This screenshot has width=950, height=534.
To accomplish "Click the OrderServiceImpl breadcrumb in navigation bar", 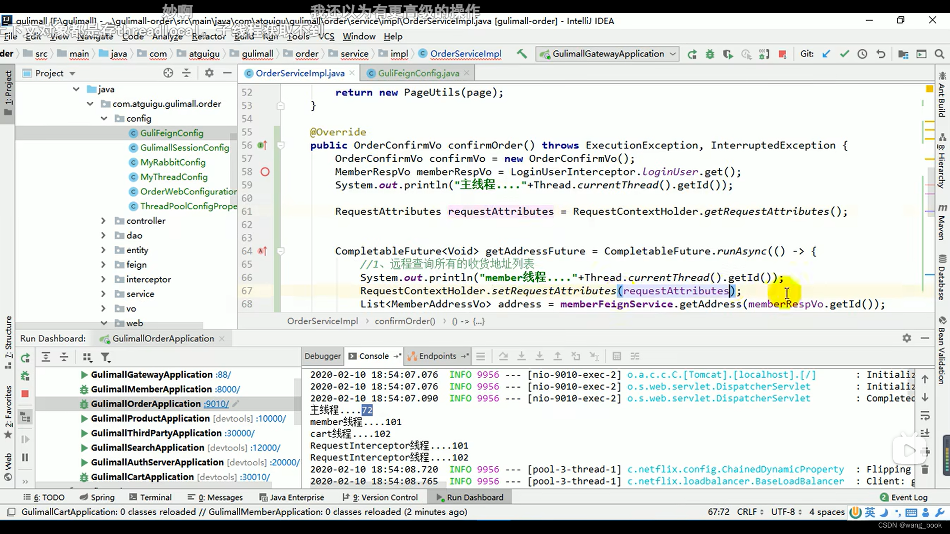I will (465, 54).
